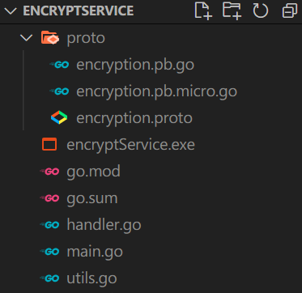Click the proto folder name

click(x=86, y=38)
